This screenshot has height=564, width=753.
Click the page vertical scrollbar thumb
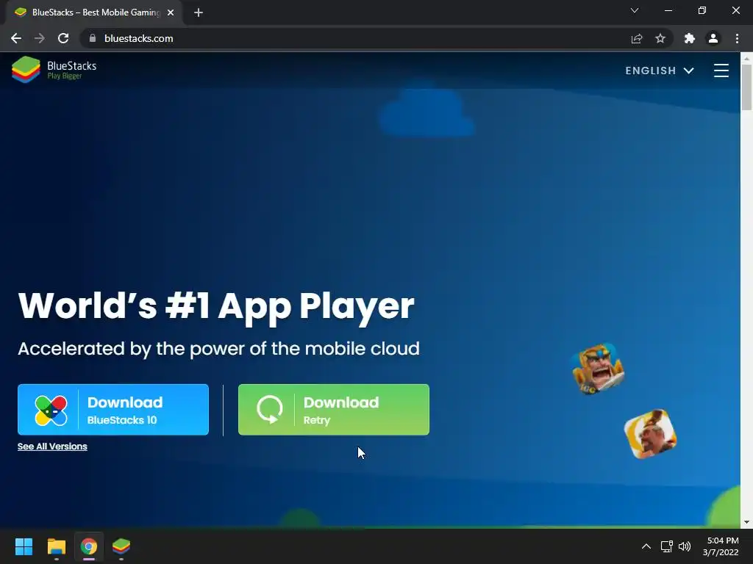(x=746, y=87)
